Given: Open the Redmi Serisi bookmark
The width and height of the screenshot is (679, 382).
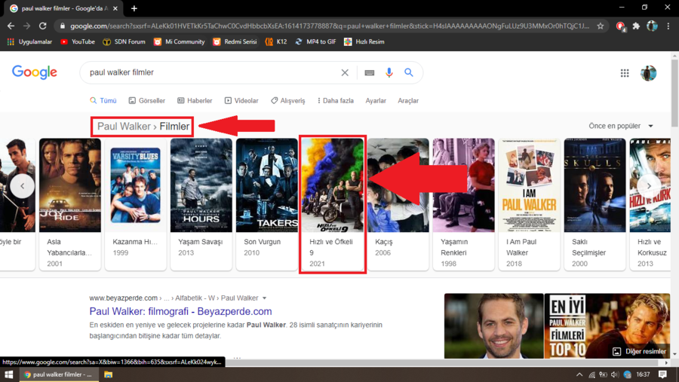Looking at the screenshot, I should coord(235,41).
